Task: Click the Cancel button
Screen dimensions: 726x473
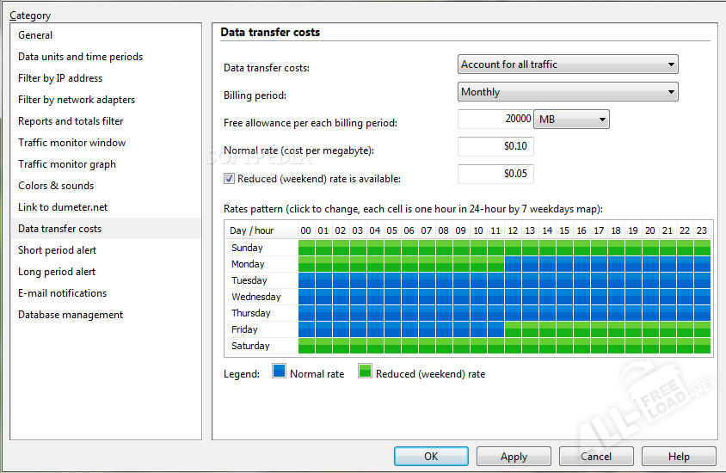Action: coord(596,457)
